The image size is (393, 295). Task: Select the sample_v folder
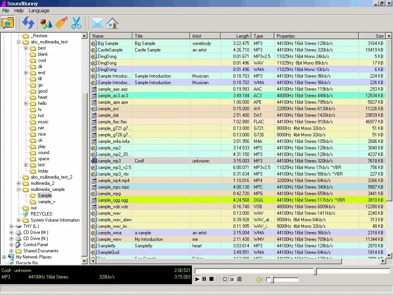(x=46, y=202)
